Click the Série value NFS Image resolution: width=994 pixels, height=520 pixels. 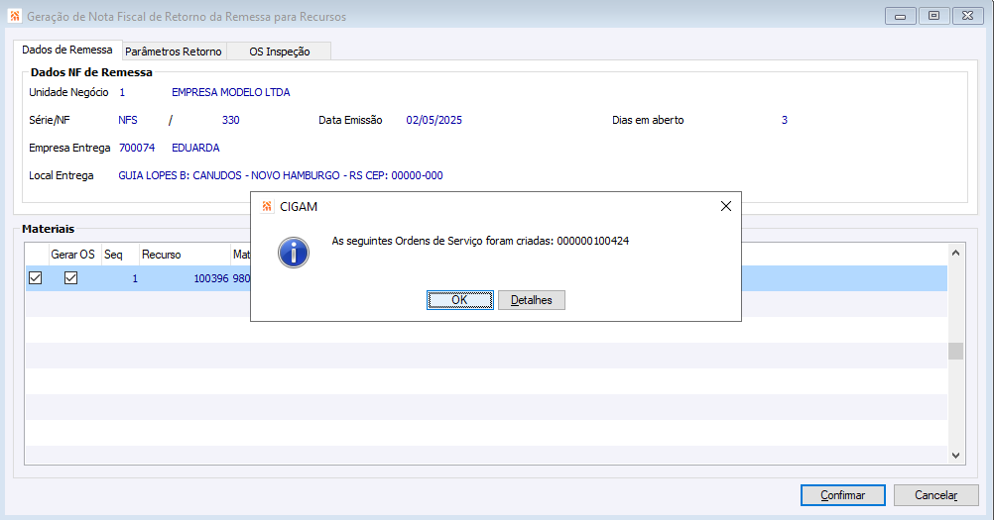127,120
